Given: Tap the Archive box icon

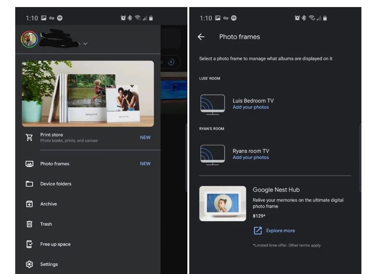Looking at the screenshot, I should (29, 204).
